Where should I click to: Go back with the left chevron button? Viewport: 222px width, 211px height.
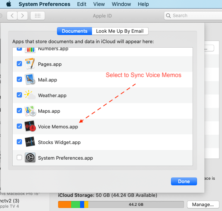(x=12, y=16)
